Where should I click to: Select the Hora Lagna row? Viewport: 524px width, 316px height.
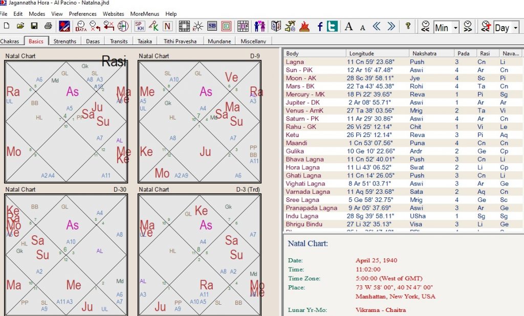click(x=403, y=167)
